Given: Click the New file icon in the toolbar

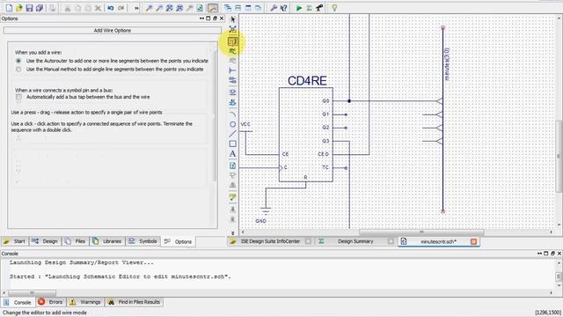Looking at the screenshot, I should (9, 8).
